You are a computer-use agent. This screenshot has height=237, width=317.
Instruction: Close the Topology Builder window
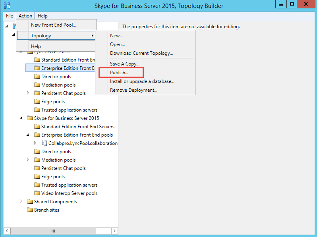306,4
